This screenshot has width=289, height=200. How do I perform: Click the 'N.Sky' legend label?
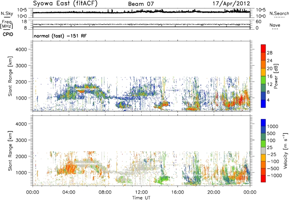coord(7,13)
